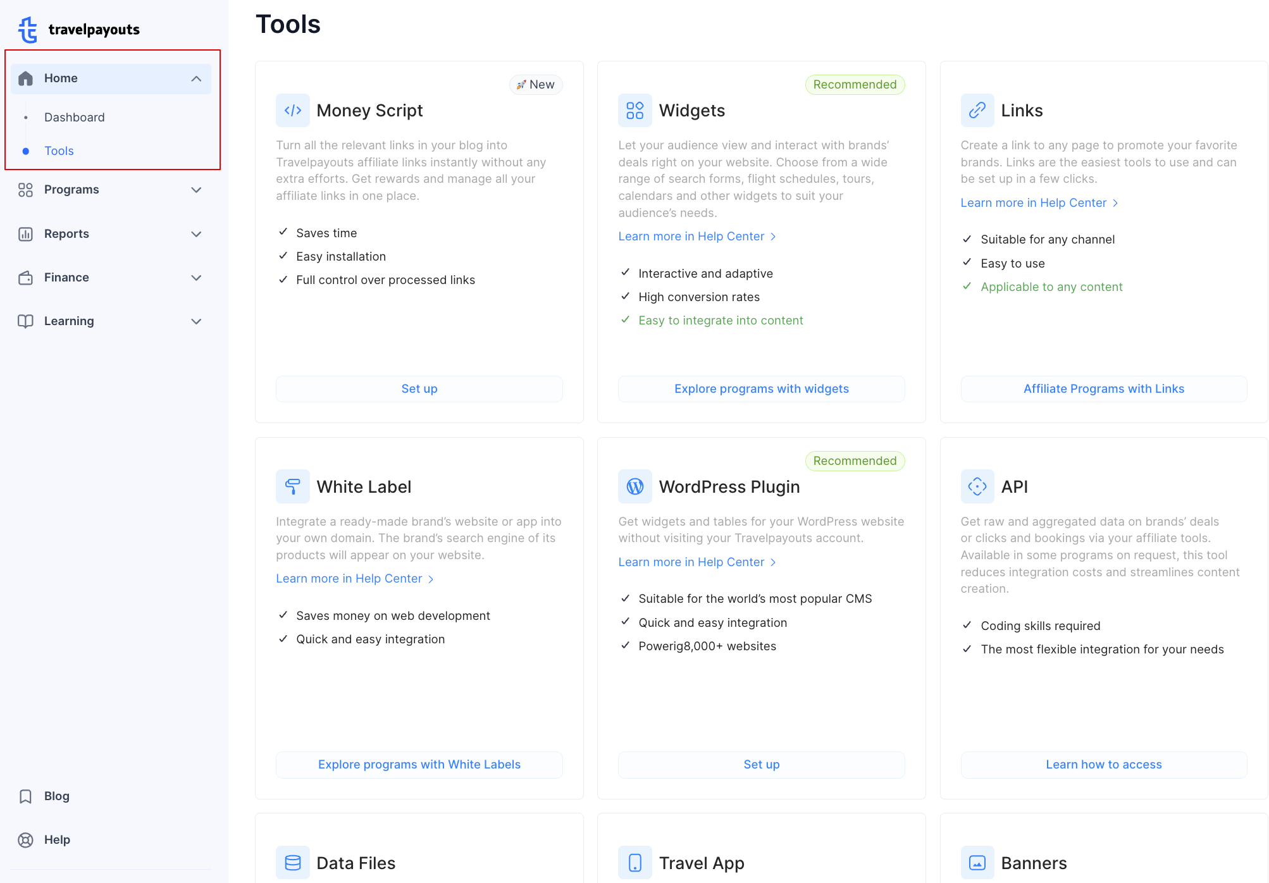
Task: Open White Label Learn more in Help Center
Action: click(x=355, y=579)
